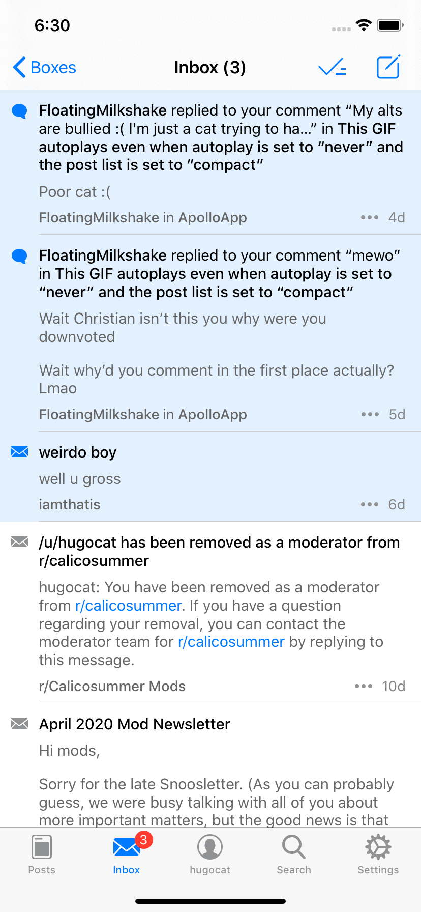The height and width of the screenshot is (912, 421).
Task: Tap the mark all as read checkmark icon
Action: 332,67
